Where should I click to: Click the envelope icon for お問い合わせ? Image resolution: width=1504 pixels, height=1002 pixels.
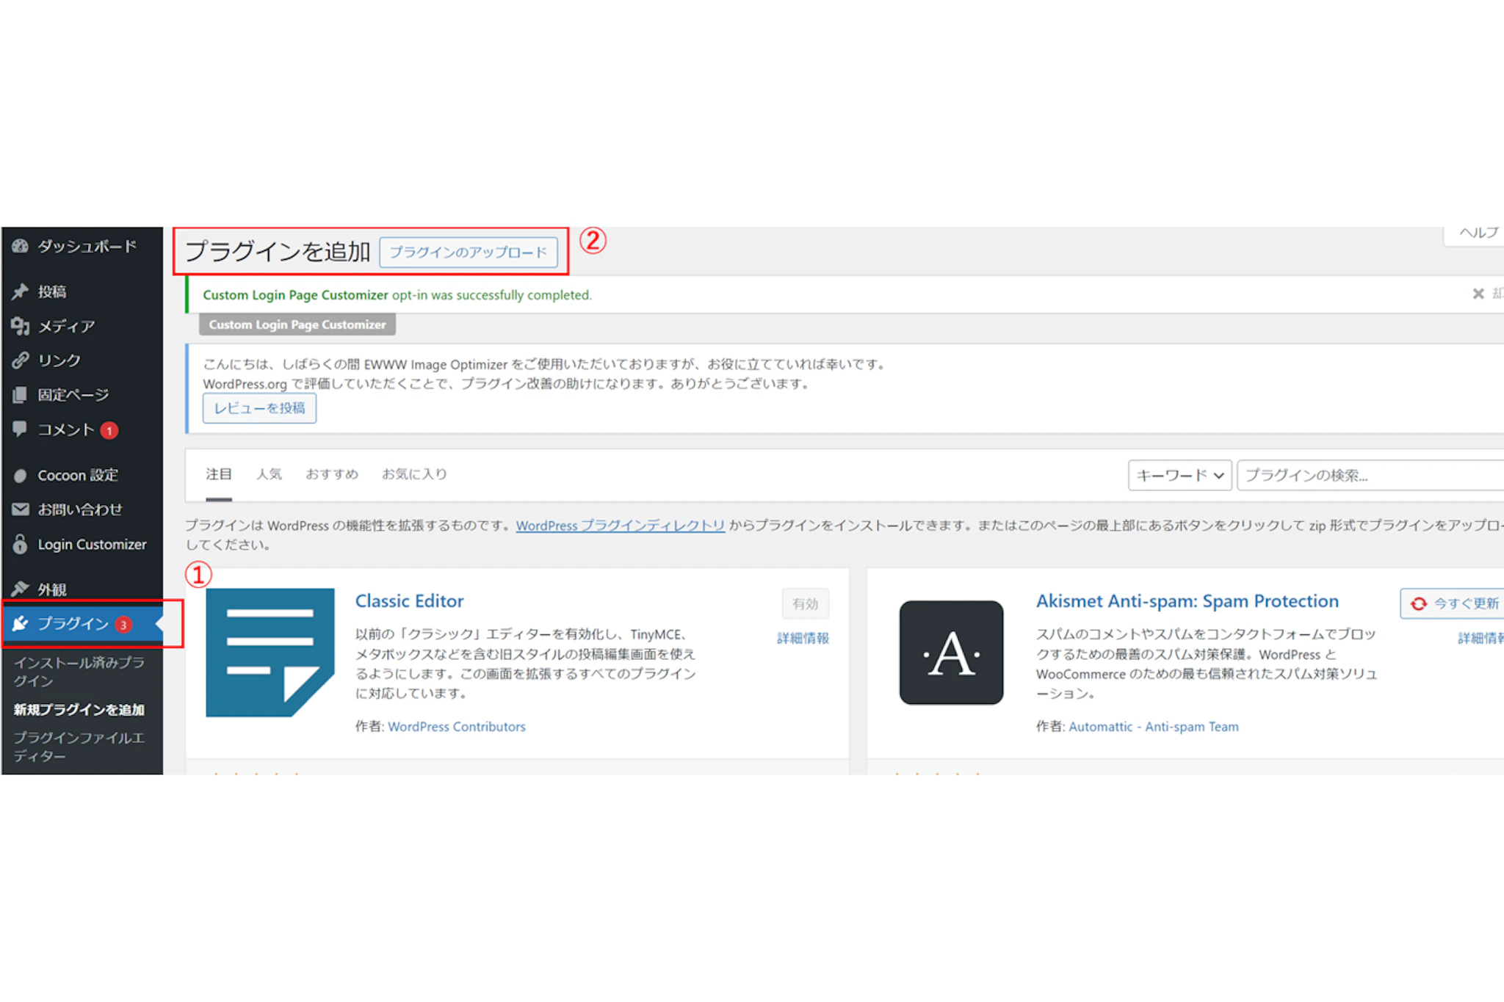click(x=21, y=509)
